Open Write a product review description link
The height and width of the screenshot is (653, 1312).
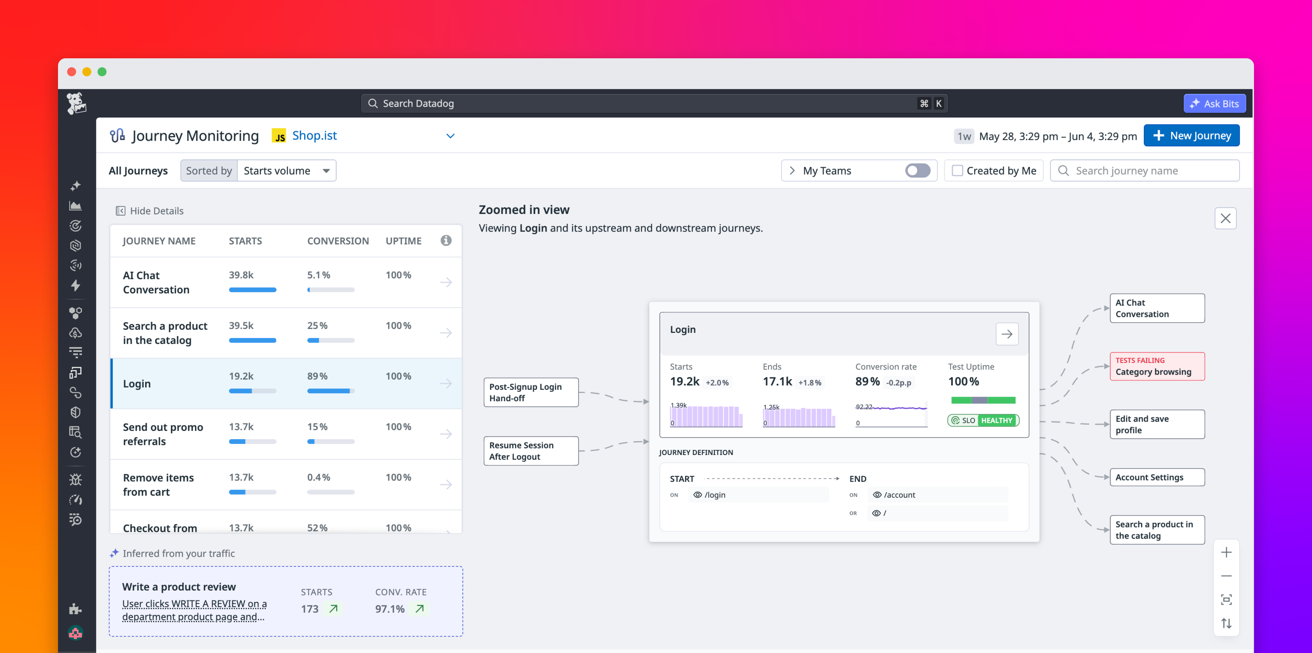point(194,610)
